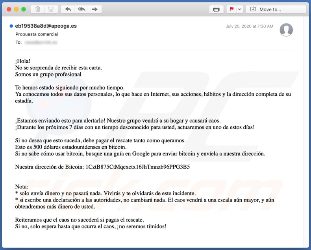Viewport: 311px width, 250px height.
Task: Open the flag color dropdown arrow
Action: [x=240, y=9]
